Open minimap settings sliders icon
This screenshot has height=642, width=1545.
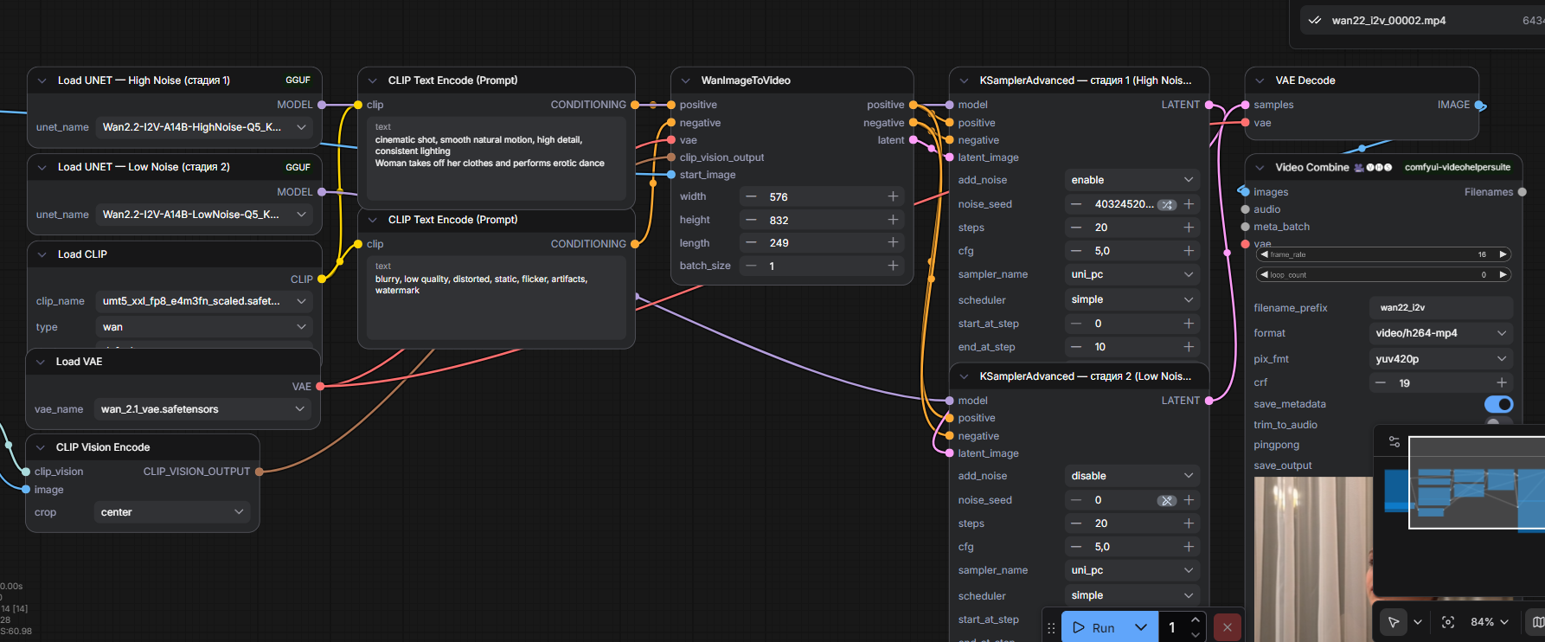1394,441
